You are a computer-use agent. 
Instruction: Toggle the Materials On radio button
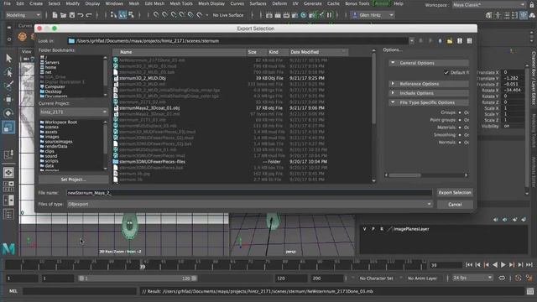[460, 128]
